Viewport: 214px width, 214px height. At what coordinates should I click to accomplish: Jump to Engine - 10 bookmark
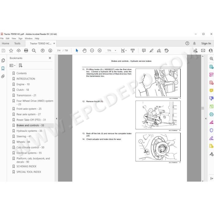(23, 84)
